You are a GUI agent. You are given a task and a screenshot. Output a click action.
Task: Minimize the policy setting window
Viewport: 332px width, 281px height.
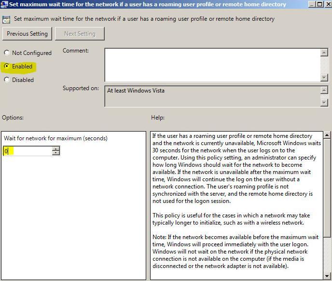point(312,4)
